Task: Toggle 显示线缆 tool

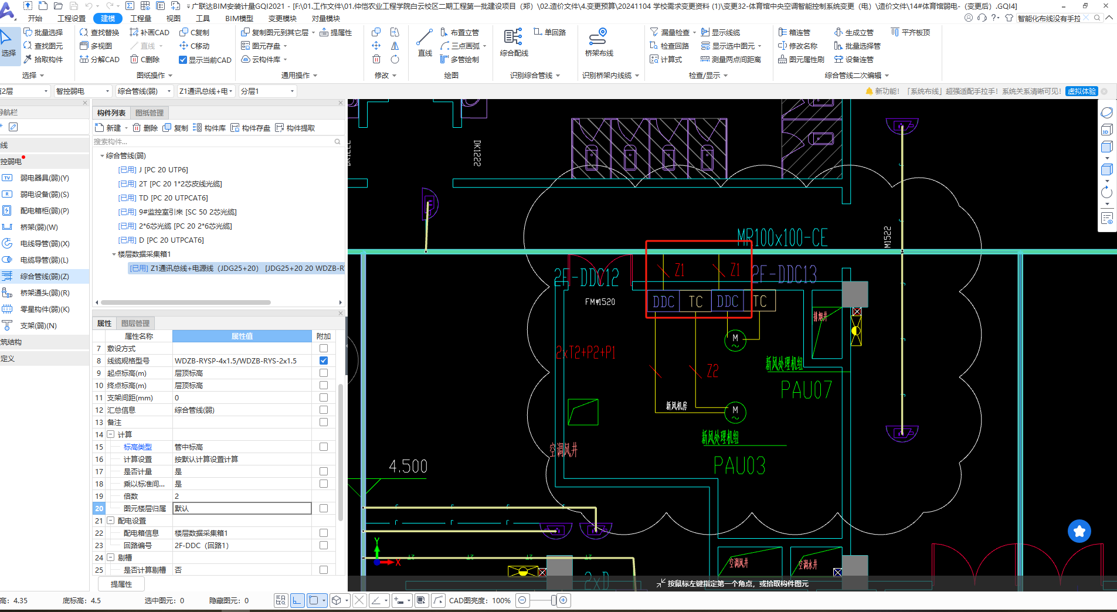Action: pyautogui.click(x=721, y=32)
